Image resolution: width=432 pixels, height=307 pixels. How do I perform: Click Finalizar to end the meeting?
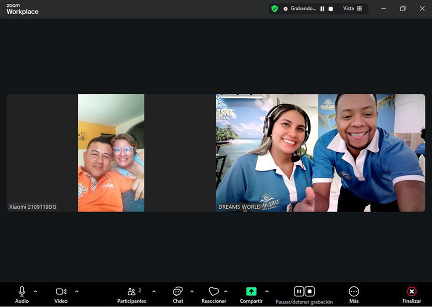click(x=411, y=291)
